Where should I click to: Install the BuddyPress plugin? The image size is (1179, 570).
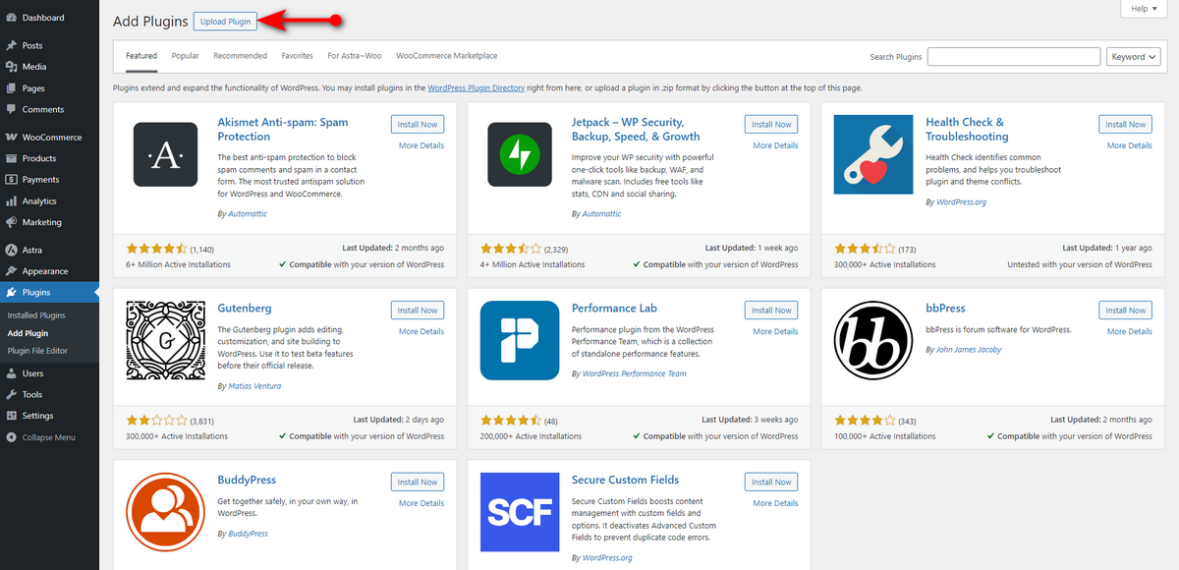pos(418,483)
